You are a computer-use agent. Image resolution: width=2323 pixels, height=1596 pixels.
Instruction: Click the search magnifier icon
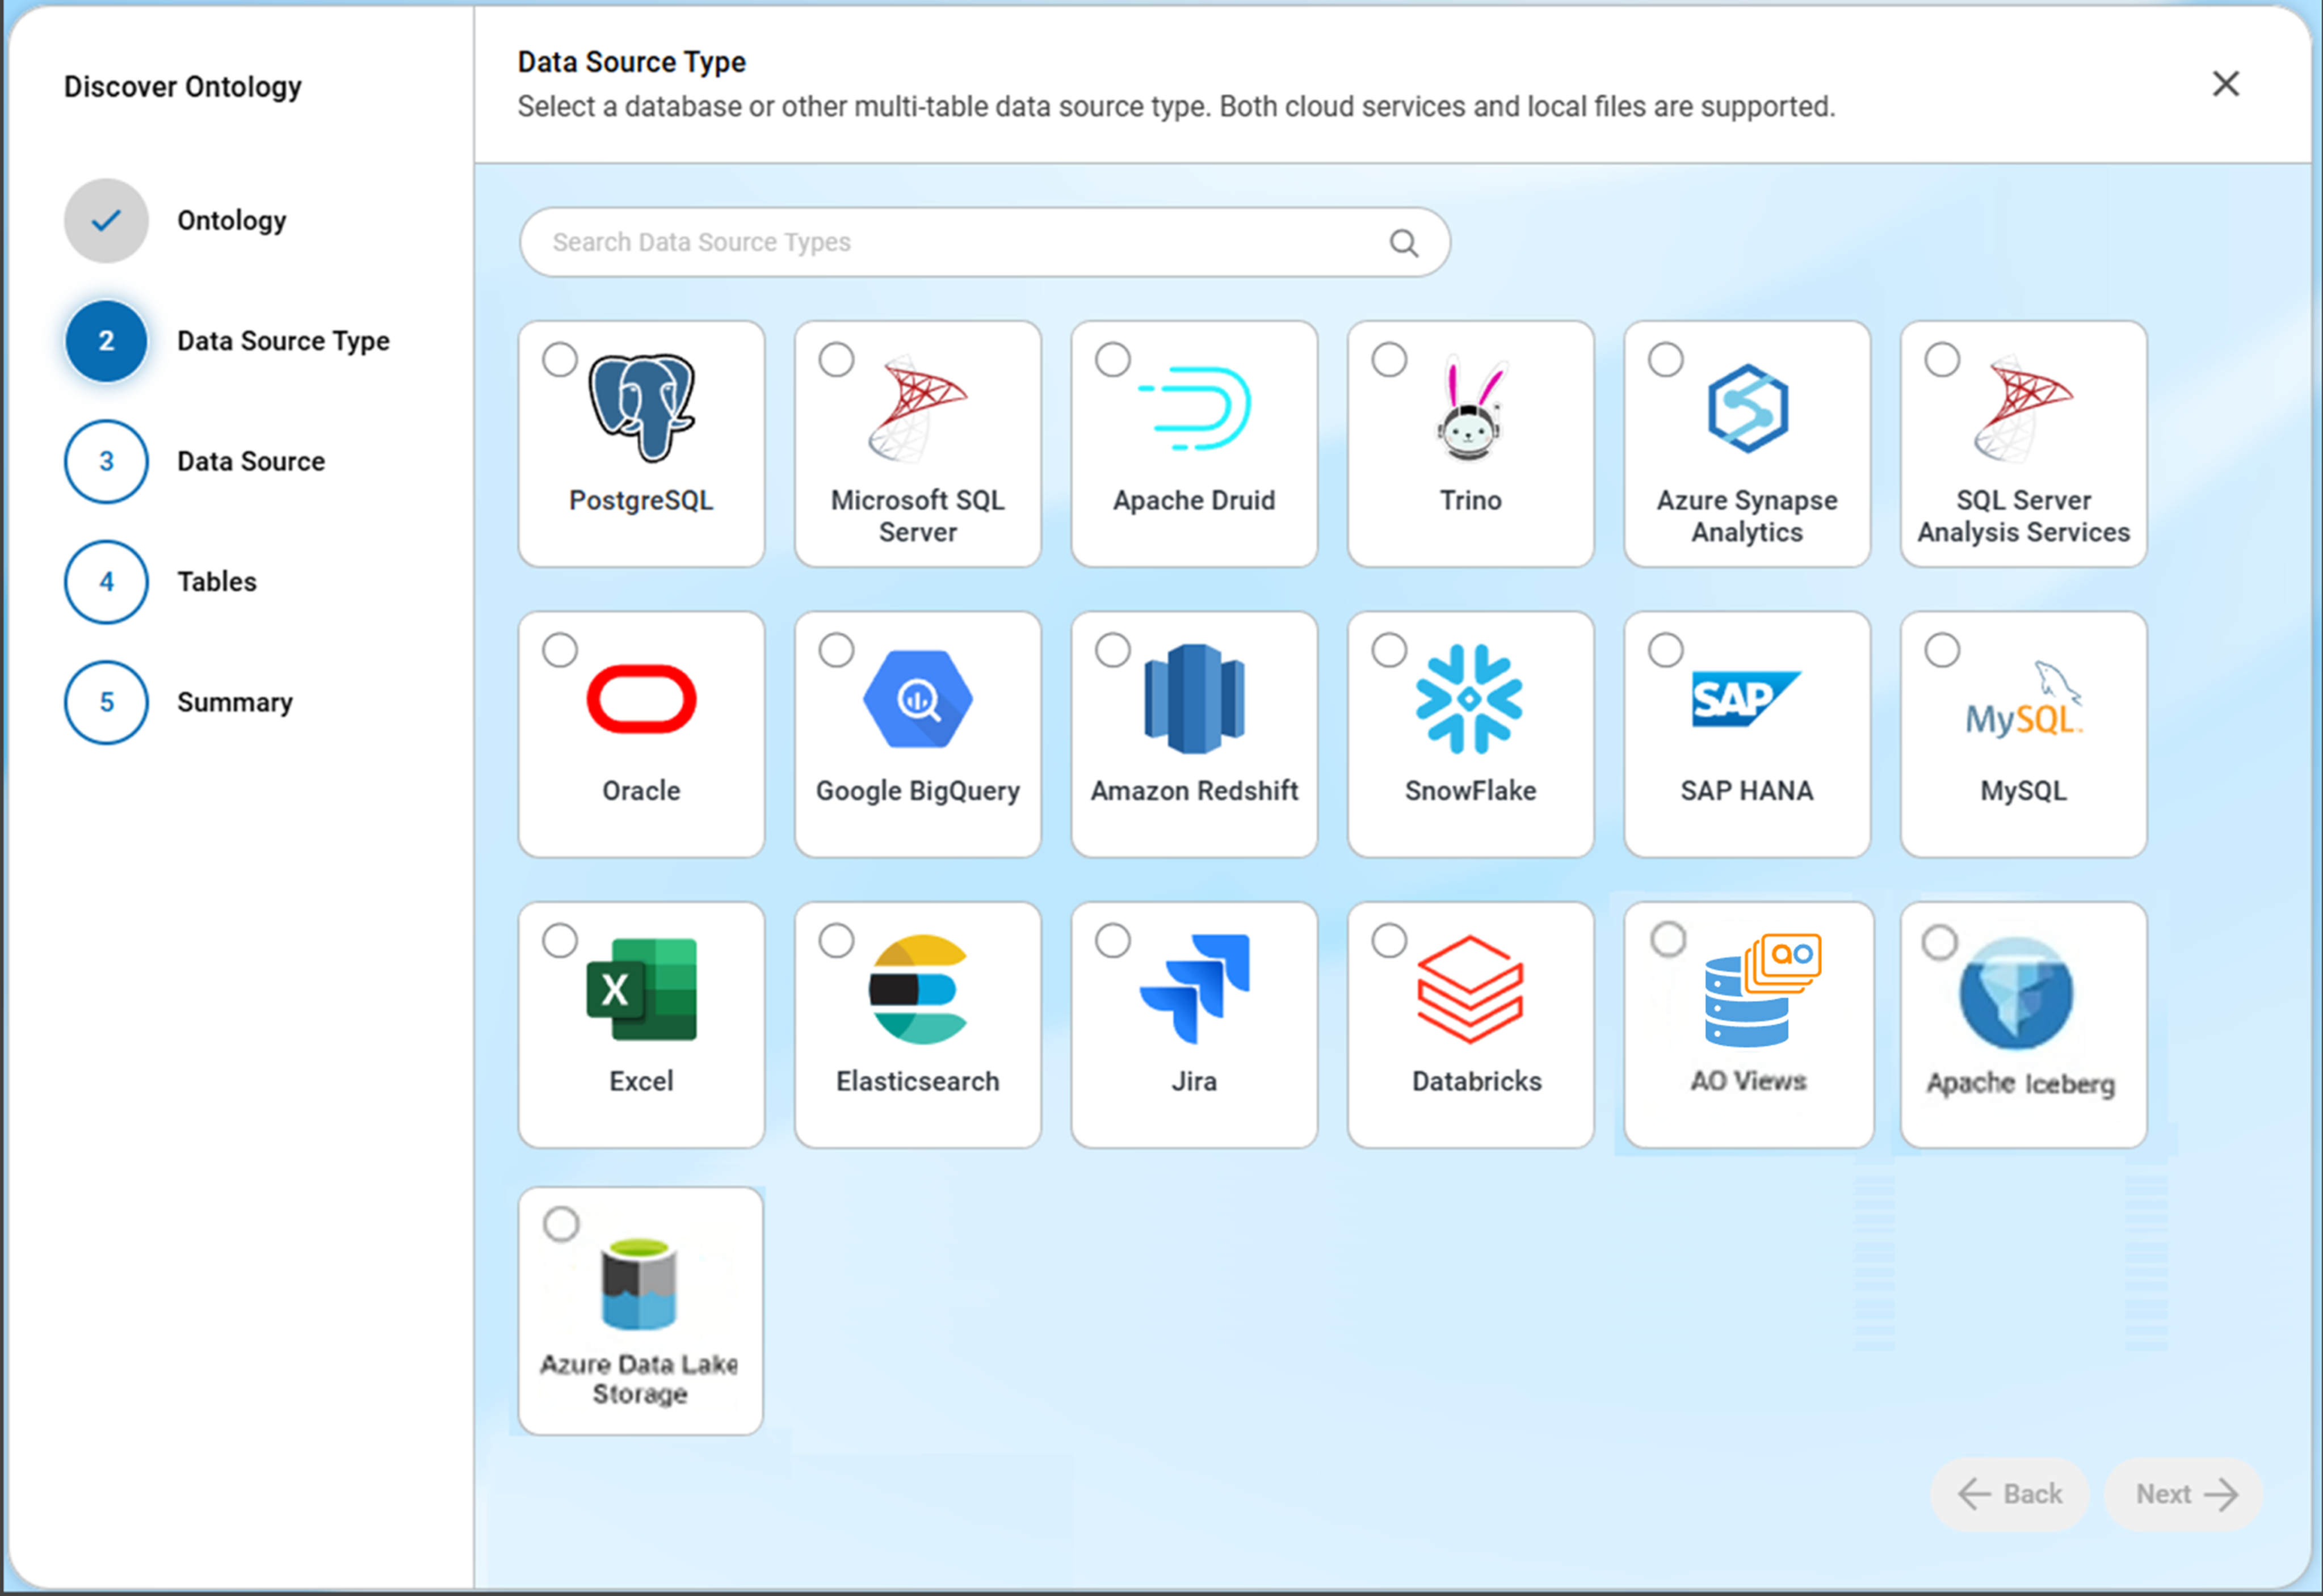(1404, 243)
